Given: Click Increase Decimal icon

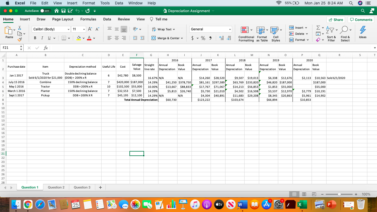Looking at the screenshot, I should click(x=221, y=38).
